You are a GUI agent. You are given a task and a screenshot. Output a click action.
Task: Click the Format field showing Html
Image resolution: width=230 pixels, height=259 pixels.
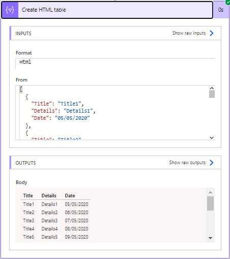115,64
